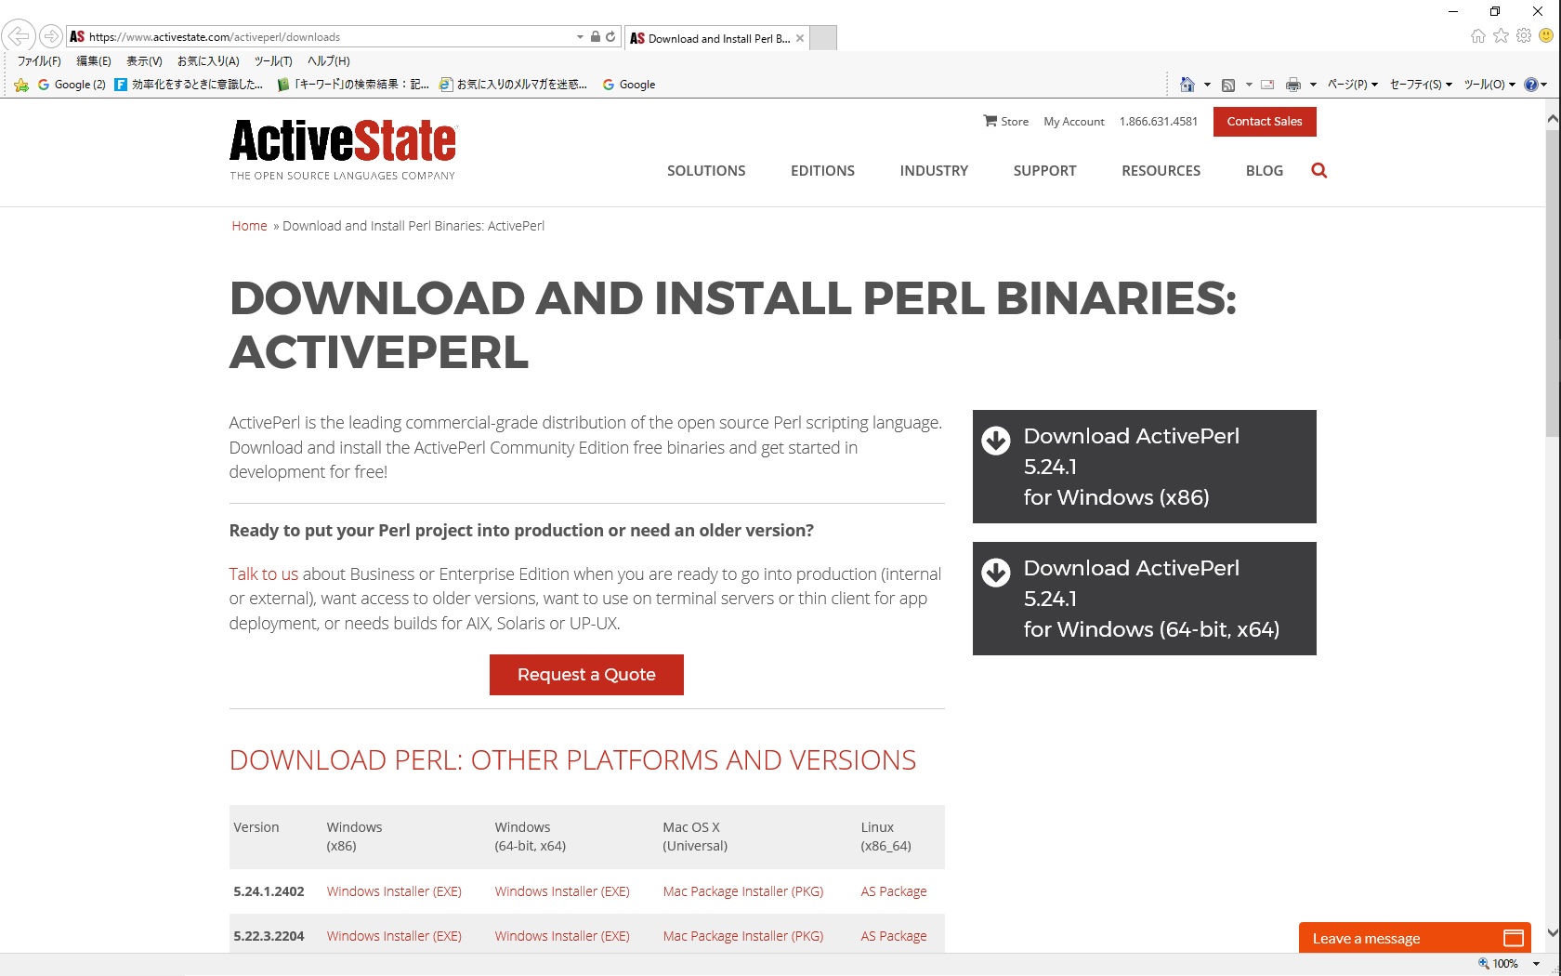This screenshot has height=976, width=1561.
Task: Open the セーフティ(S) dropdown menu
Action: pos(1421,85)
